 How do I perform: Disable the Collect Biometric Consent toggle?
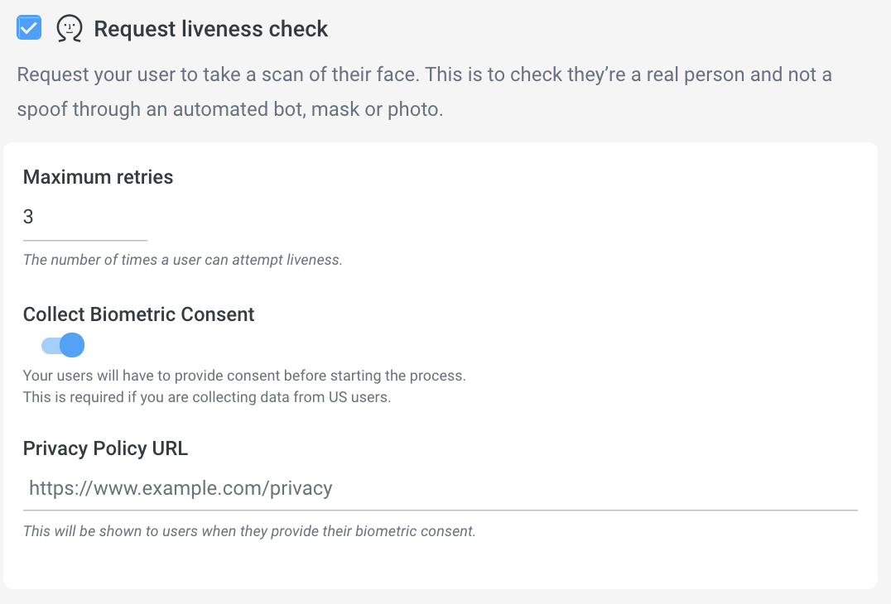coord(63,345)
